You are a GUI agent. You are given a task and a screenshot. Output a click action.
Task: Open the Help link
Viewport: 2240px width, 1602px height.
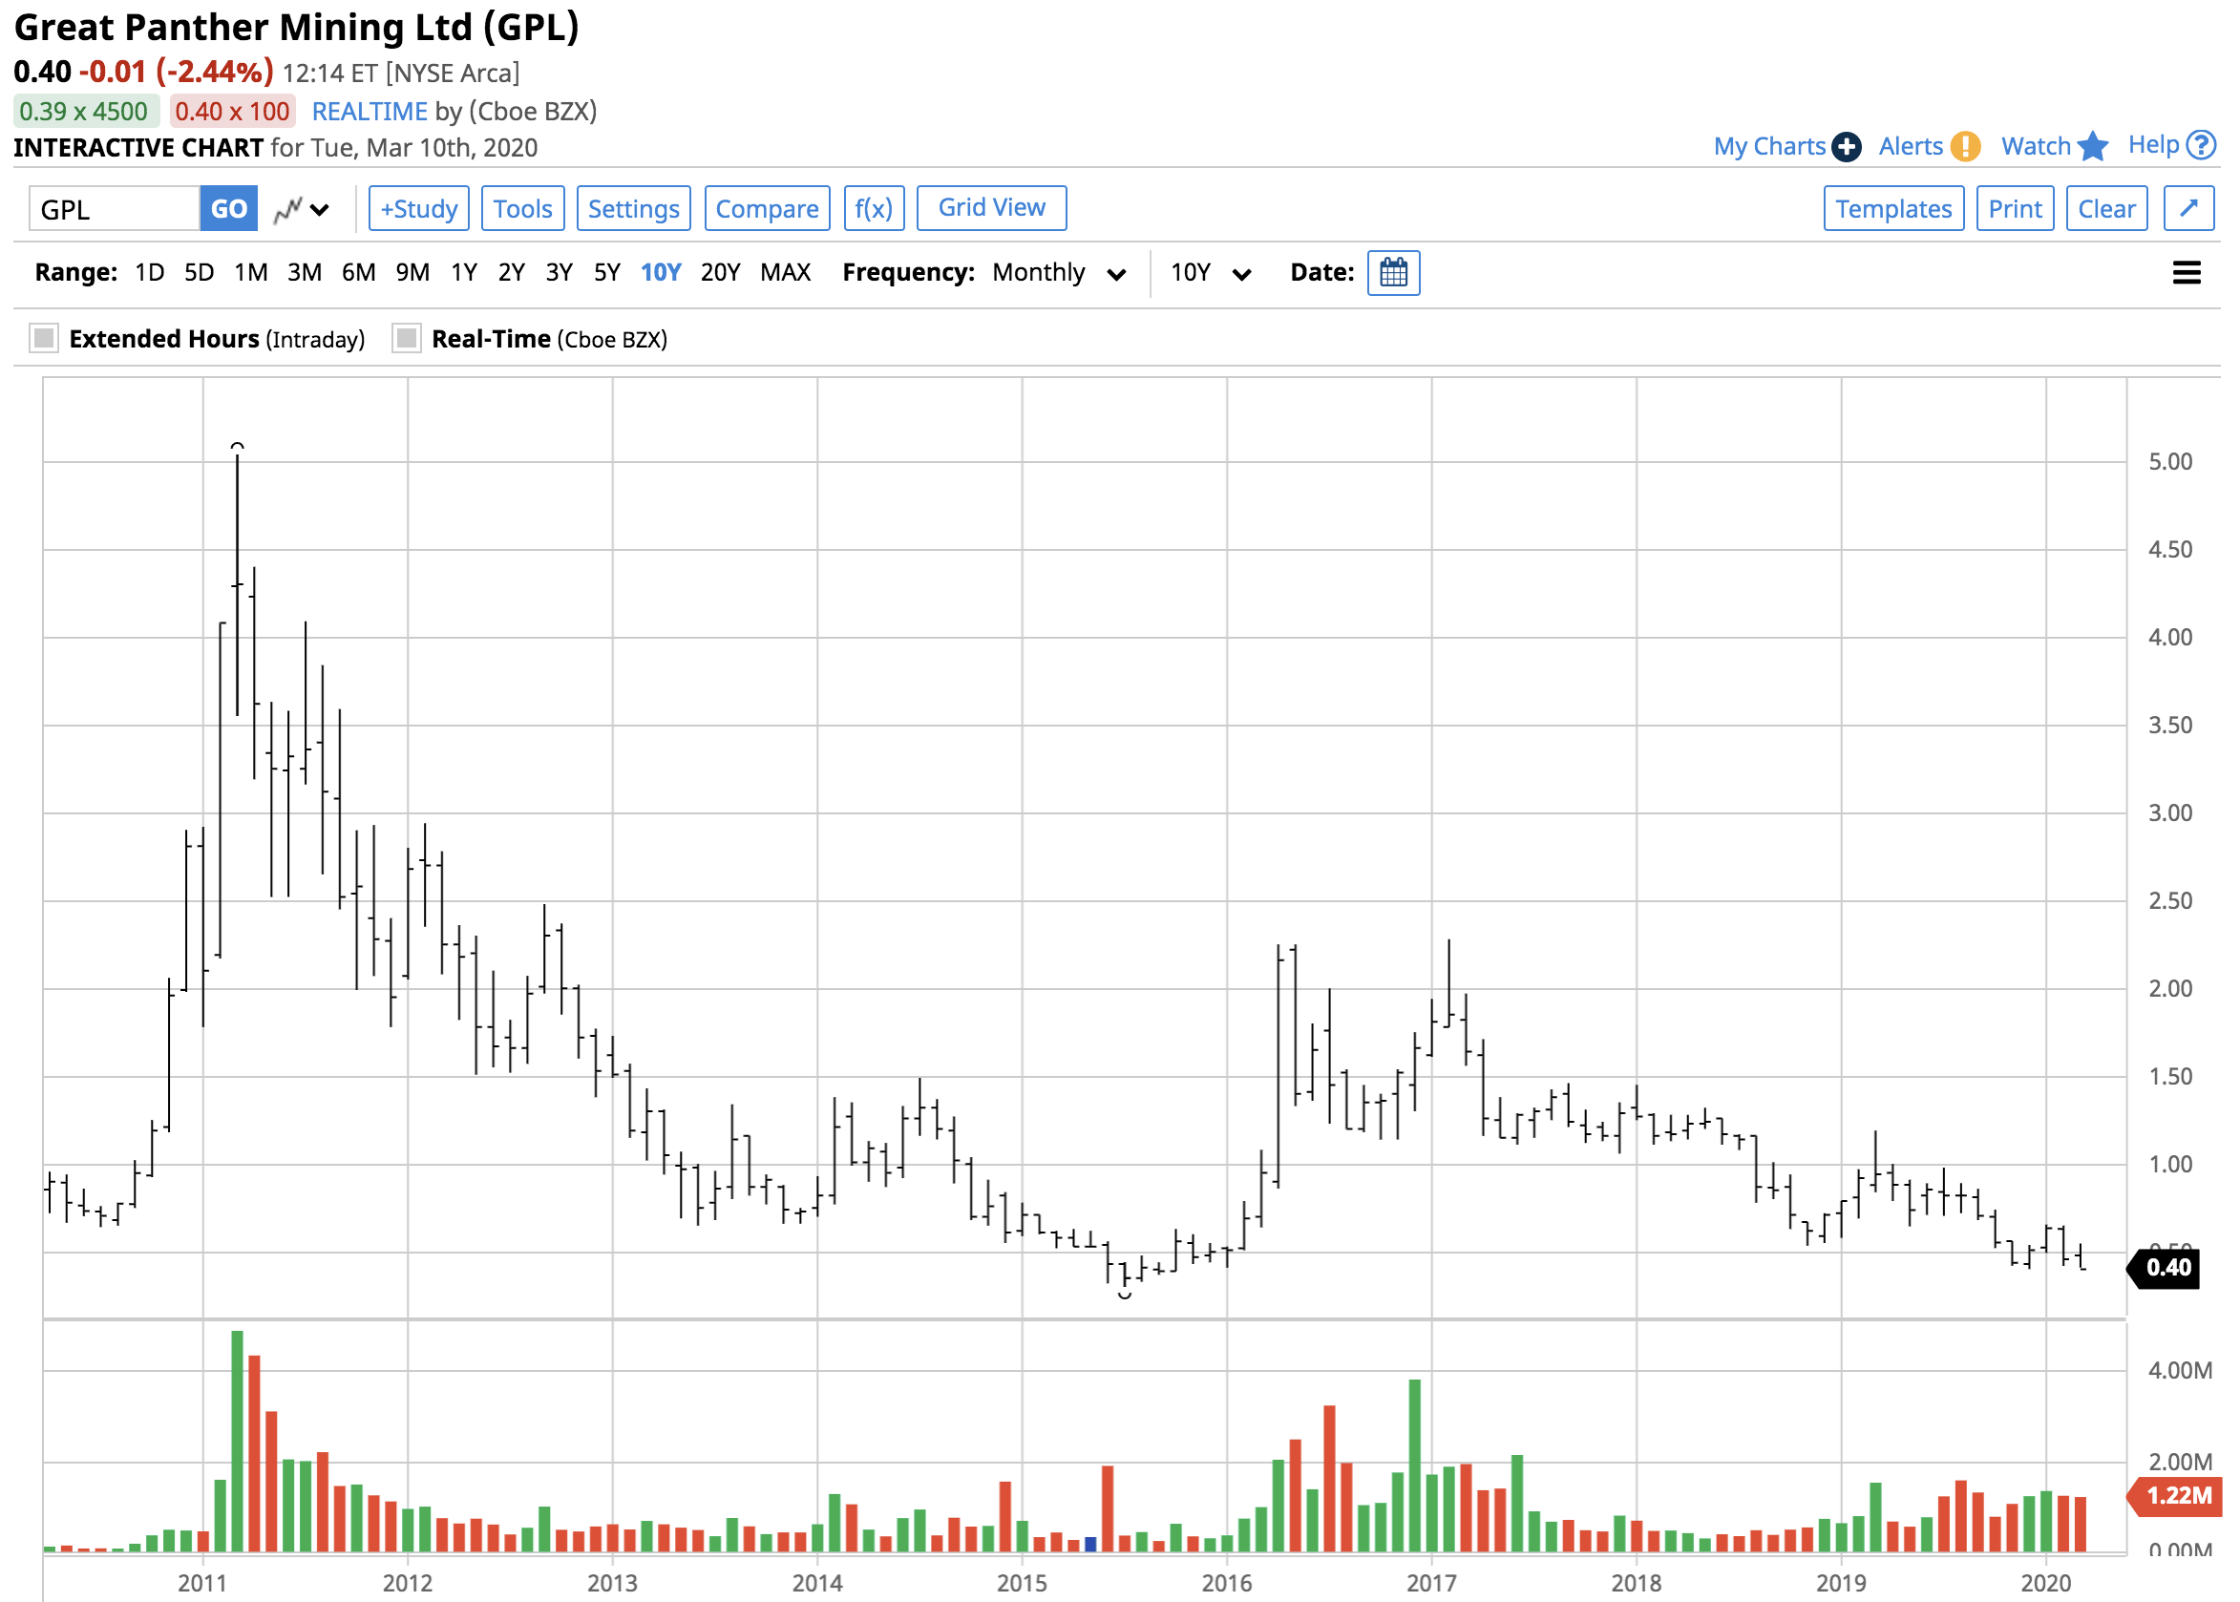(2153, 145)
